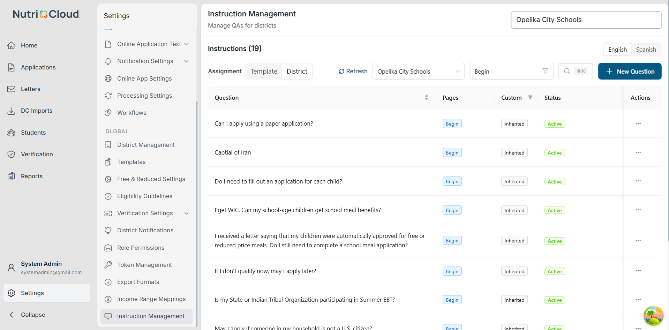Open Export Formats item
The width and height of the screenshot is (669, 330).
pos(138,282)
